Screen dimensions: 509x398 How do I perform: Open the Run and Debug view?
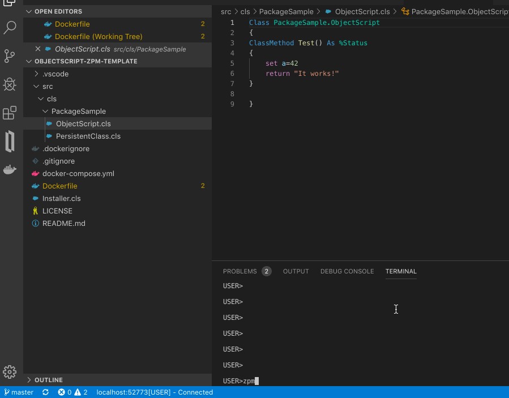[x=10, y=84]
